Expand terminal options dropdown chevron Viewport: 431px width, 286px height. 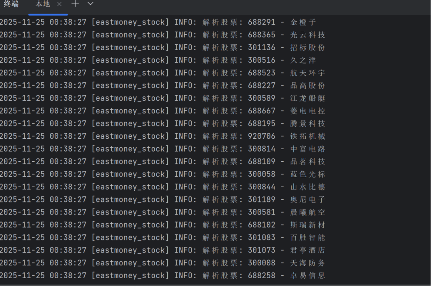(90, 4)
